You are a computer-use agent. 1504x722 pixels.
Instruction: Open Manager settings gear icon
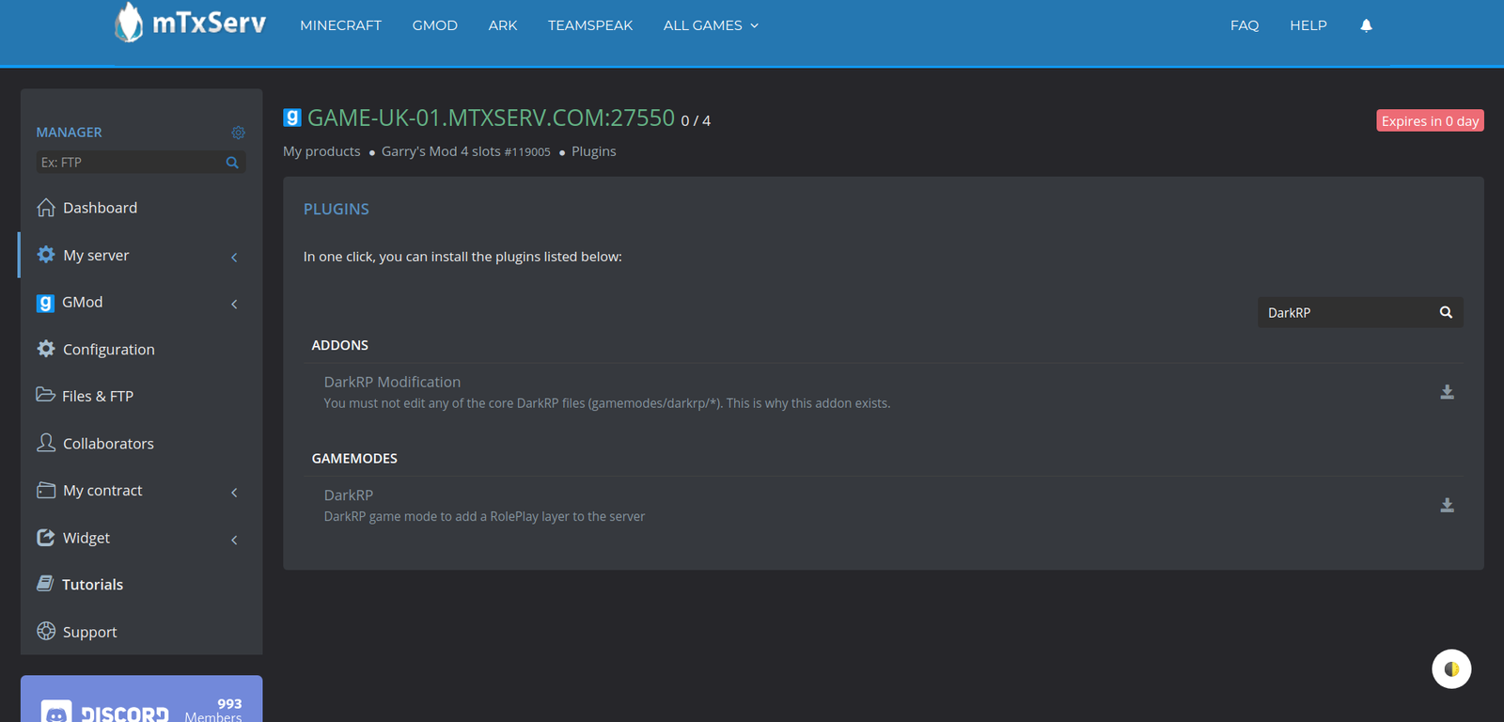point(238,133)
